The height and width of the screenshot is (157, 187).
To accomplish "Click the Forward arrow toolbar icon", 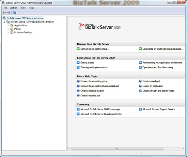I will [9, 12].
